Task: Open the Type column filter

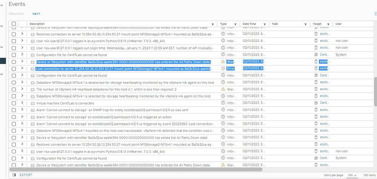Action: click(235, 24)
